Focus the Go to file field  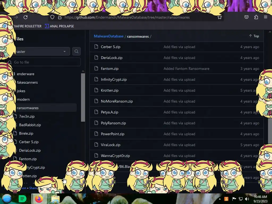44,62
